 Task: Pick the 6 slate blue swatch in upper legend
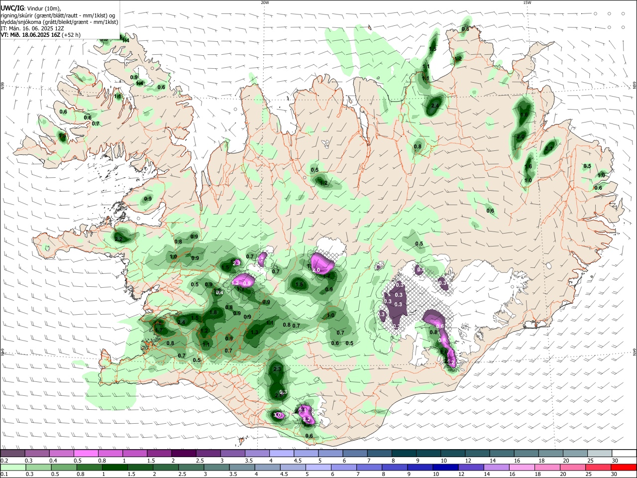(355, 453)
